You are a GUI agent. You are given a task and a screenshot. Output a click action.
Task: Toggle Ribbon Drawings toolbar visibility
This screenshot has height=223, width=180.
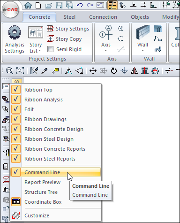click(x=56, y=119)
